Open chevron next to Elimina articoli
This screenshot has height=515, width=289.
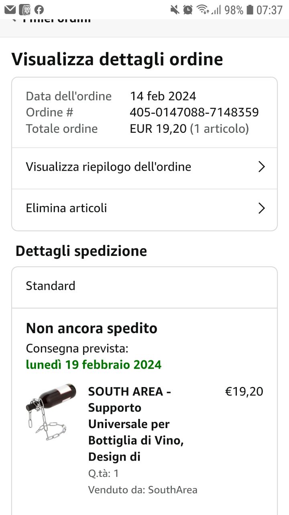tap(261, 208)
